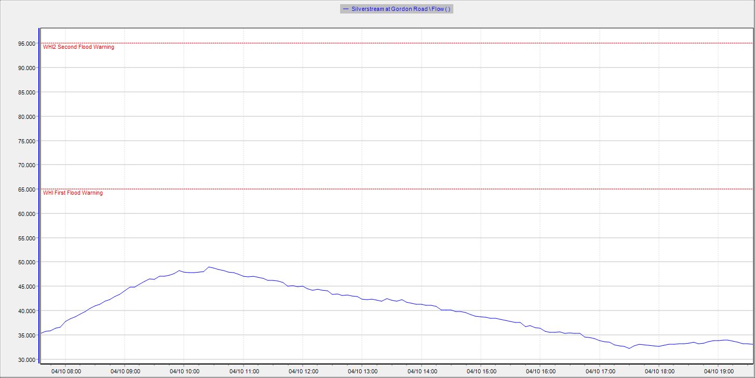The image size is (755, 378).
Task: Click the 50.000 y-axis value
Action: point(26,262)
